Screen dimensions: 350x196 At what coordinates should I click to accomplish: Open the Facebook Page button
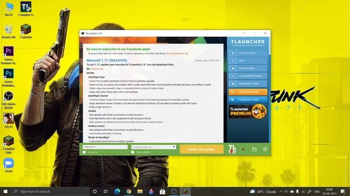[248, 100]
